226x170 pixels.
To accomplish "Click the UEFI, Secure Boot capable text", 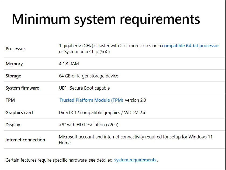I will tap(84, 88).
